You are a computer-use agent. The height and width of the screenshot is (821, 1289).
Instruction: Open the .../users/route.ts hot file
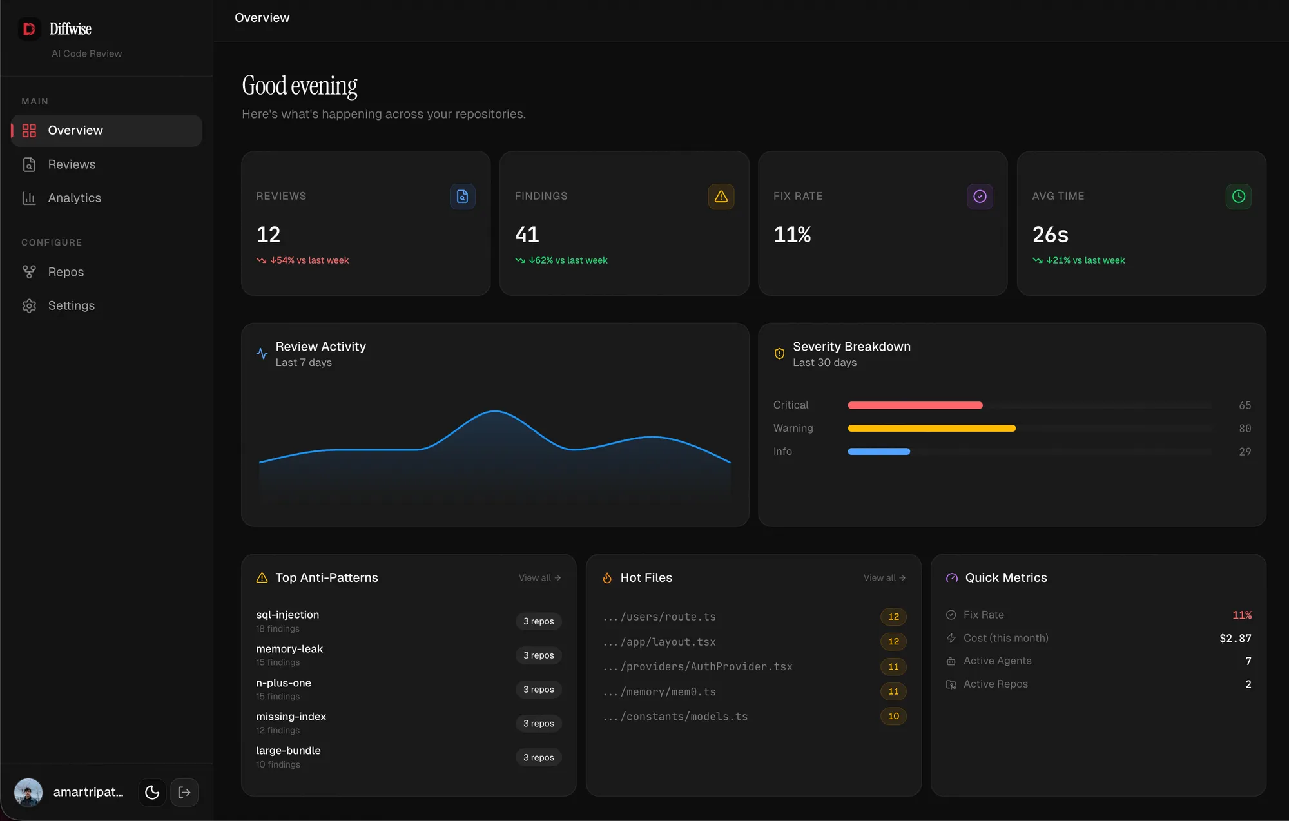tap(754, 617)
